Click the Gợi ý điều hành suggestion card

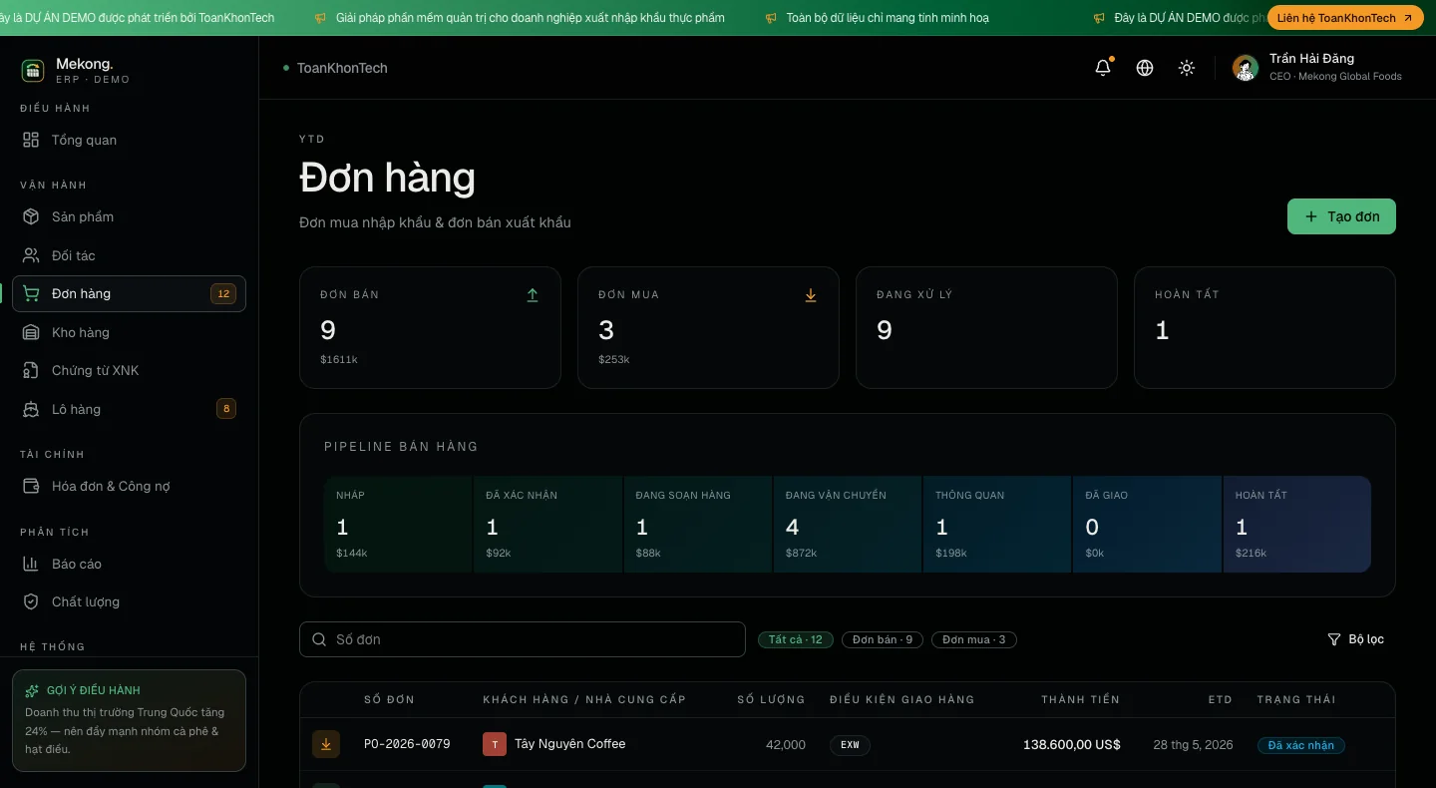129,720
